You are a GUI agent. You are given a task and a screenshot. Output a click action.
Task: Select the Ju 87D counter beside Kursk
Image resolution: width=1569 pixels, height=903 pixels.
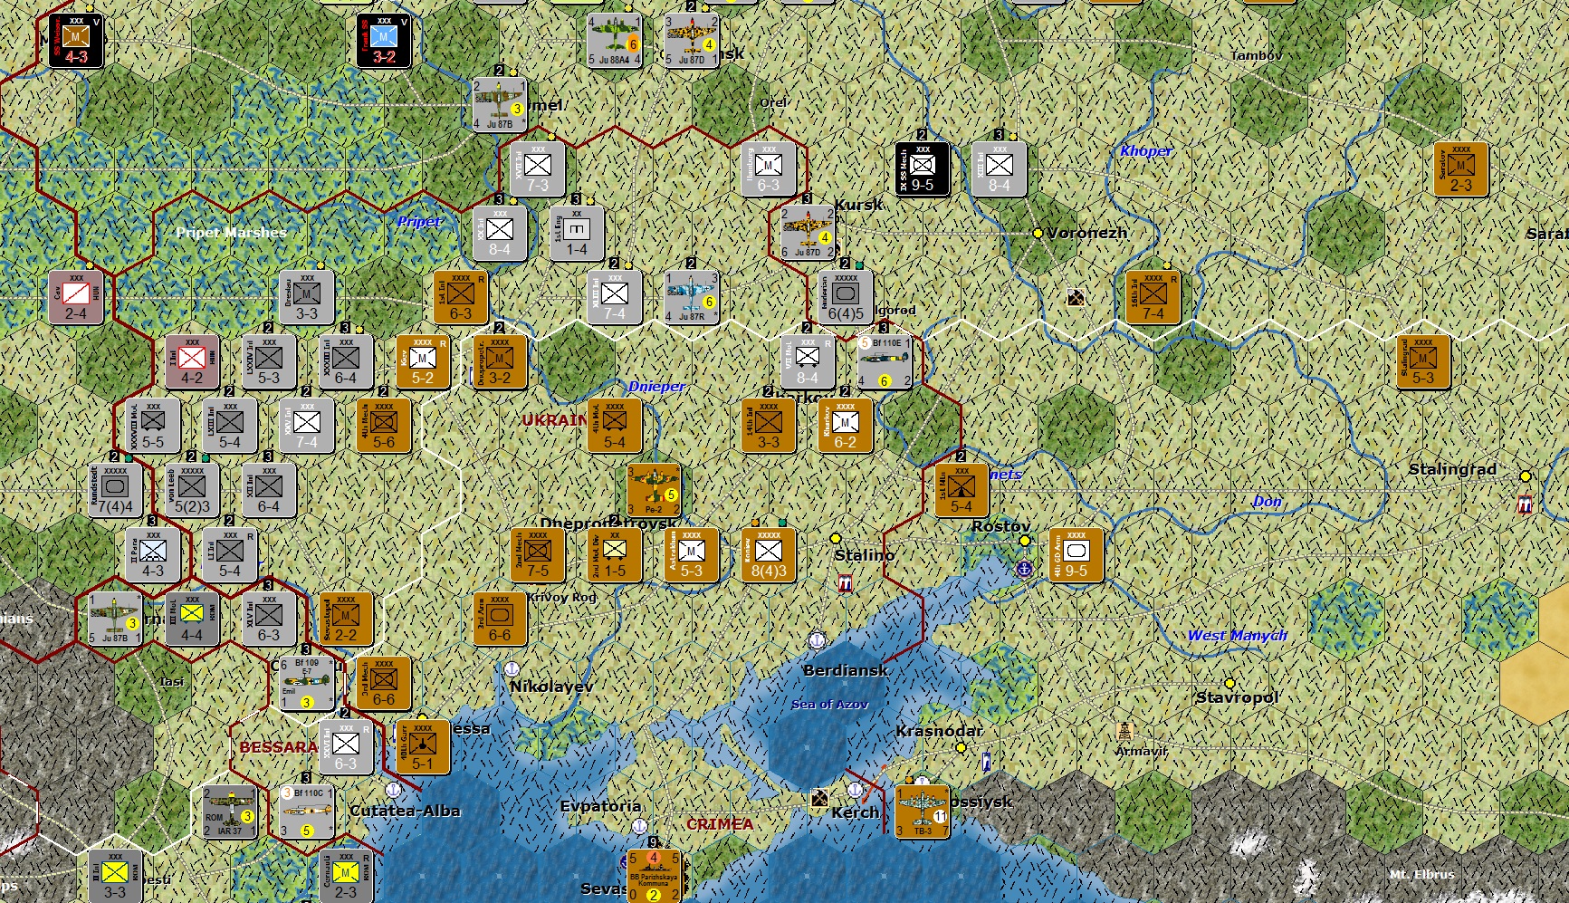[x=808, y=232]
